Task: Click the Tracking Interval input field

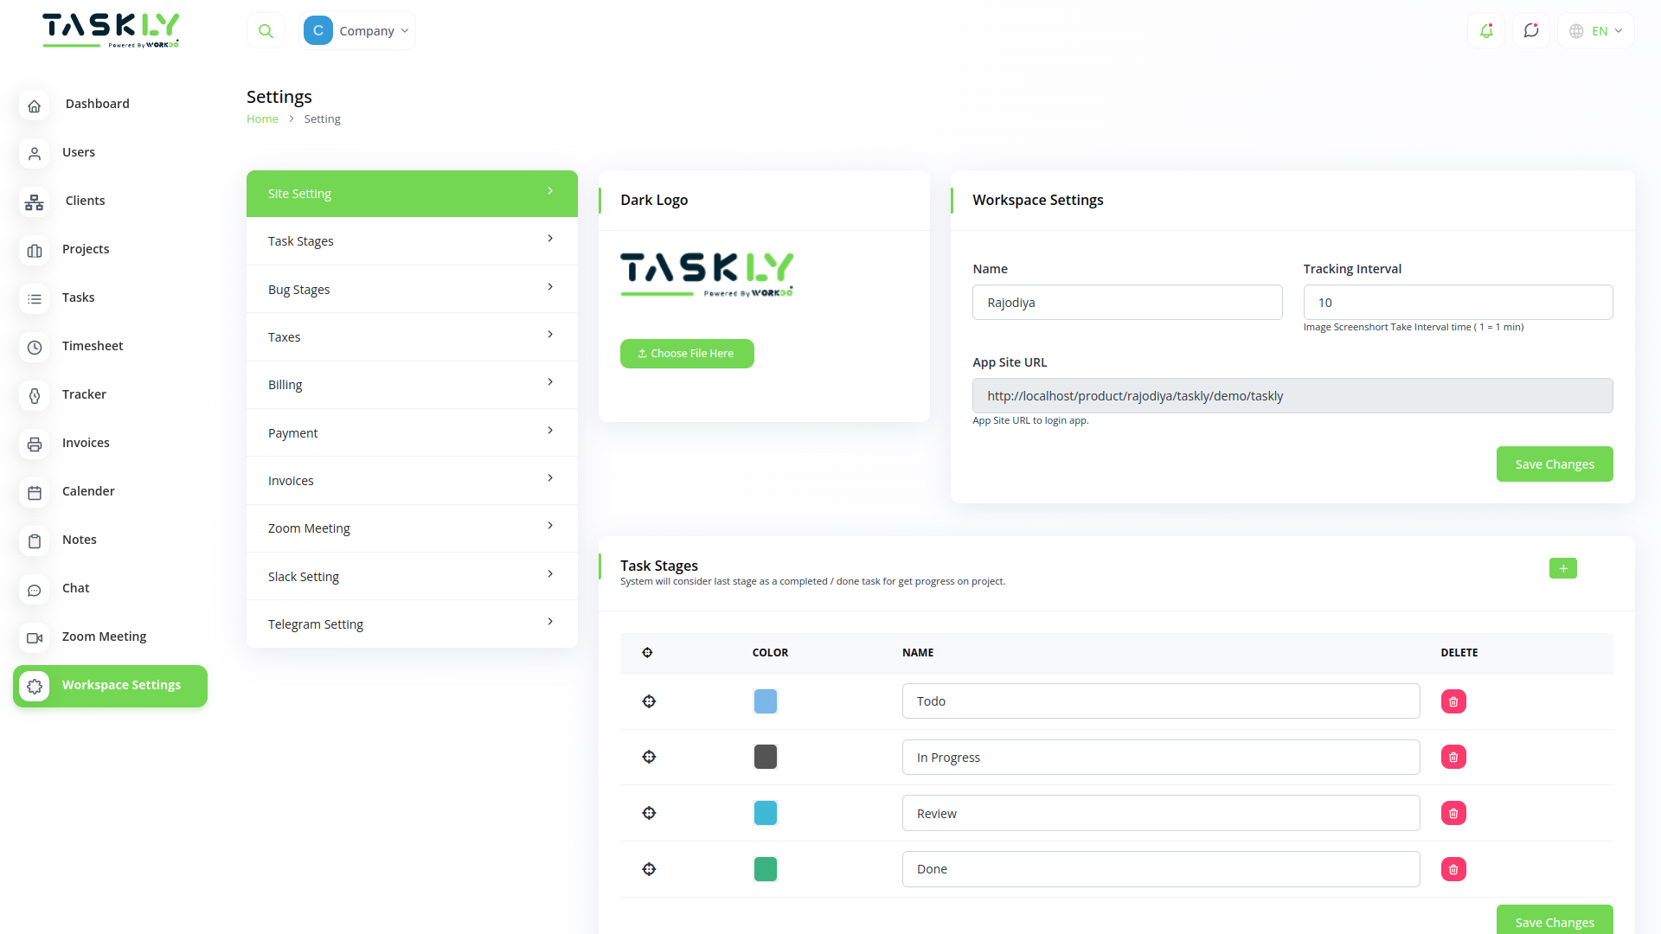Action: tap(1457, 302)
